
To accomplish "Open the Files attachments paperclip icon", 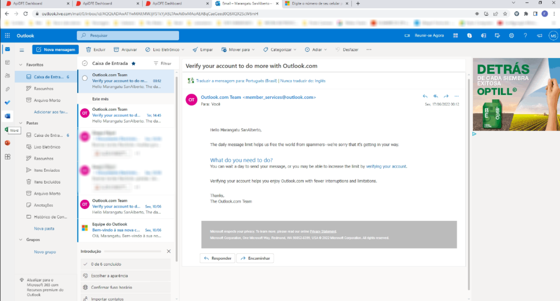I will click(x=7, y=89).
